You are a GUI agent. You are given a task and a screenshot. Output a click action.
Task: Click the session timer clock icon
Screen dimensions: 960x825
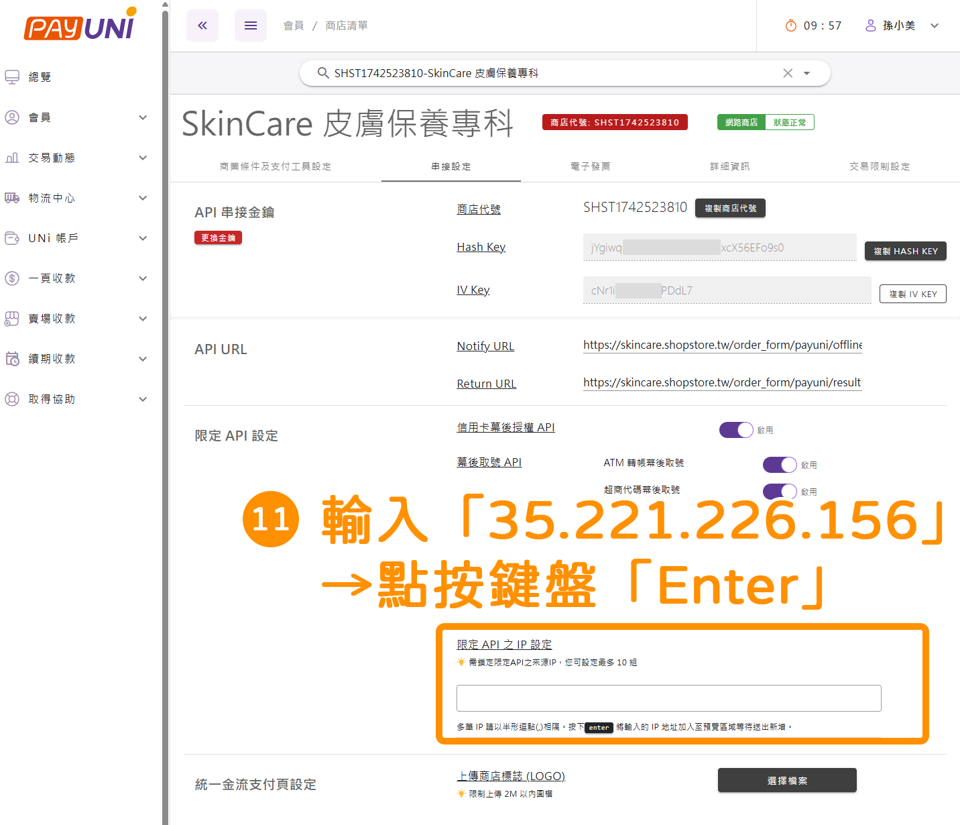point(791,25)
